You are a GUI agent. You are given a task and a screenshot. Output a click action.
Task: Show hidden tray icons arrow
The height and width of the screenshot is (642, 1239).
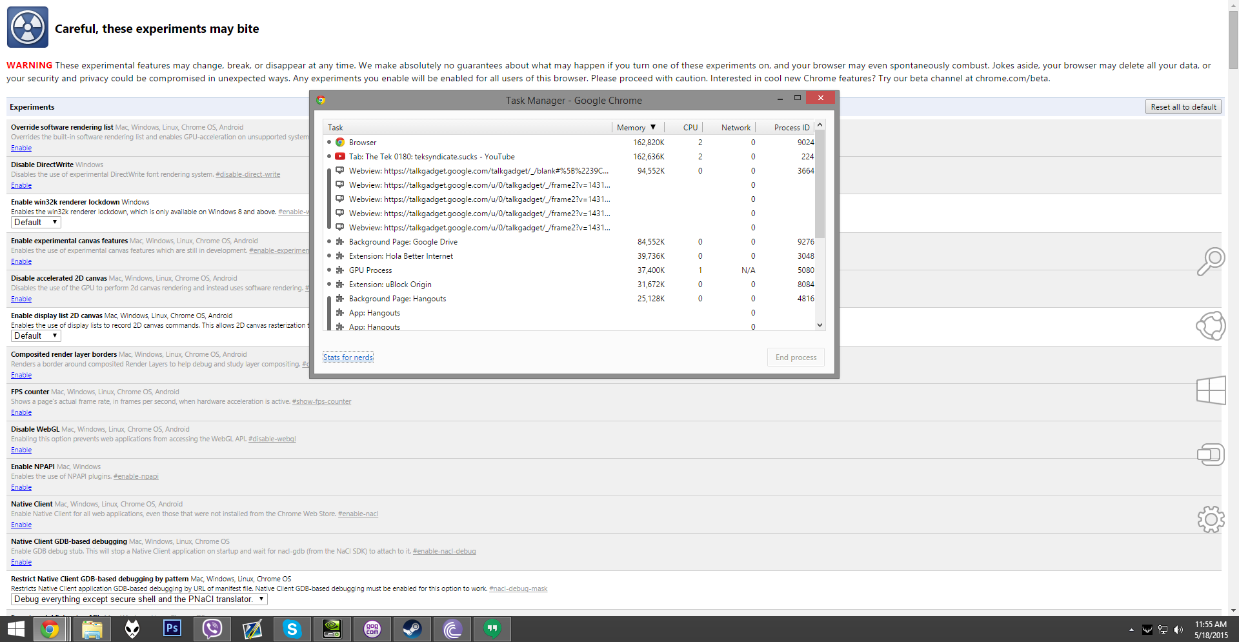(1131, 630)
